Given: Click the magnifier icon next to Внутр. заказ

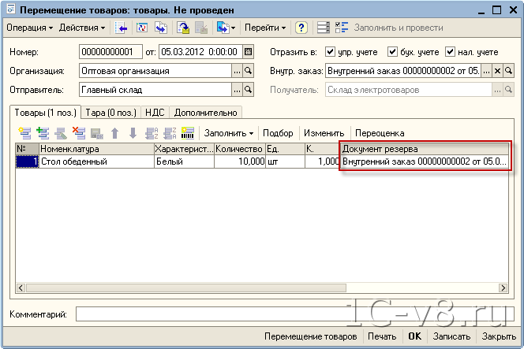Looking at the screenshot, I should pyautogui.click(x=508, y=71).
